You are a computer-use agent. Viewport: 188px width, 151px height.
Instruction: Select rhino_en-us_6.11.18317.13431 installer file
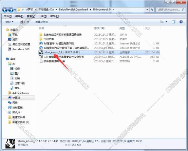tap(99, 52)
